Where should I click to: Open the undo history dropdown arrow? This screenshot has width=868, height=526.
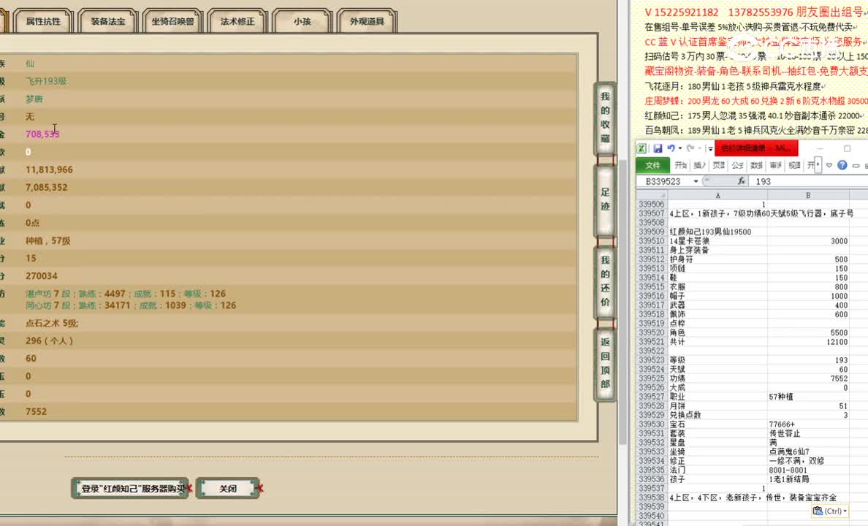679,148
